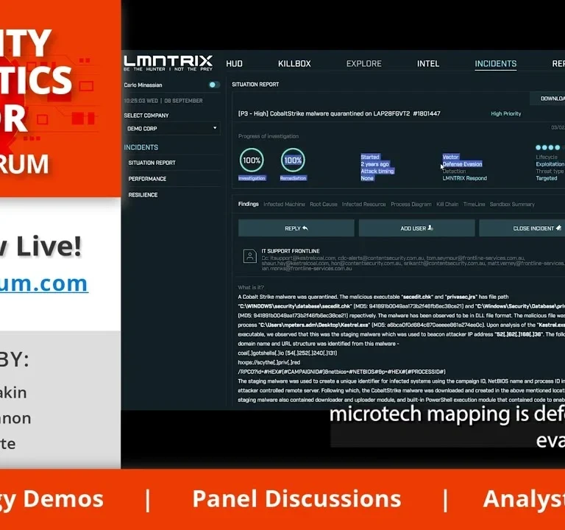Click the LMNTRIX Respond detection value
Image resolution: width=565 pixels, height=530 pixels.
[464, 178]
